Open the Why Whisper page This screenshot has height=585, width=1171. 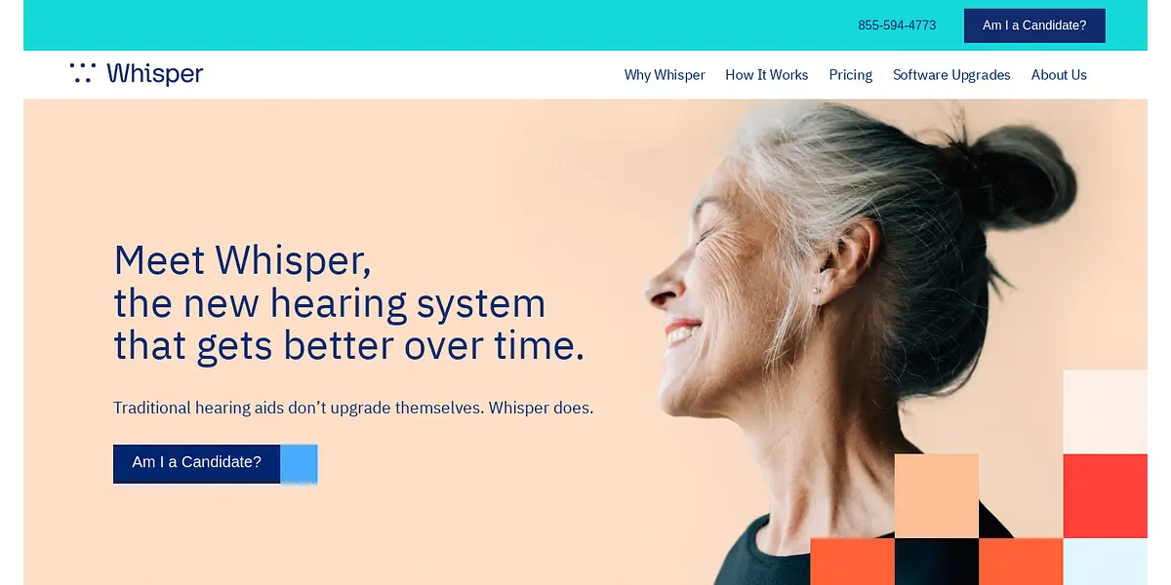[665, 75]
